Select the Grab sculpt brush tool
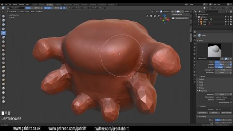The image size is (233, 131). pos(3,67)
